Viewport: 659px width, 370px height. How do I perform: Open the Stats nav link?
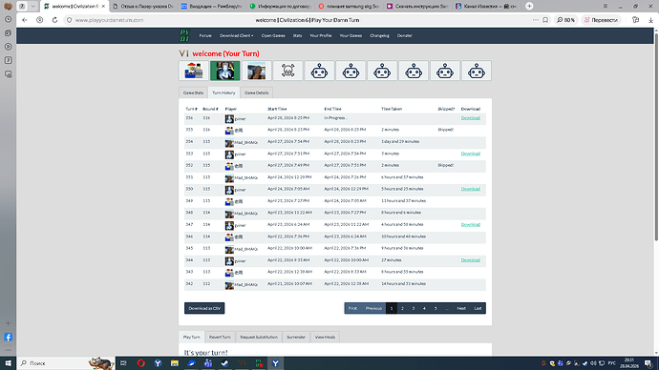[x=298, y=35]
